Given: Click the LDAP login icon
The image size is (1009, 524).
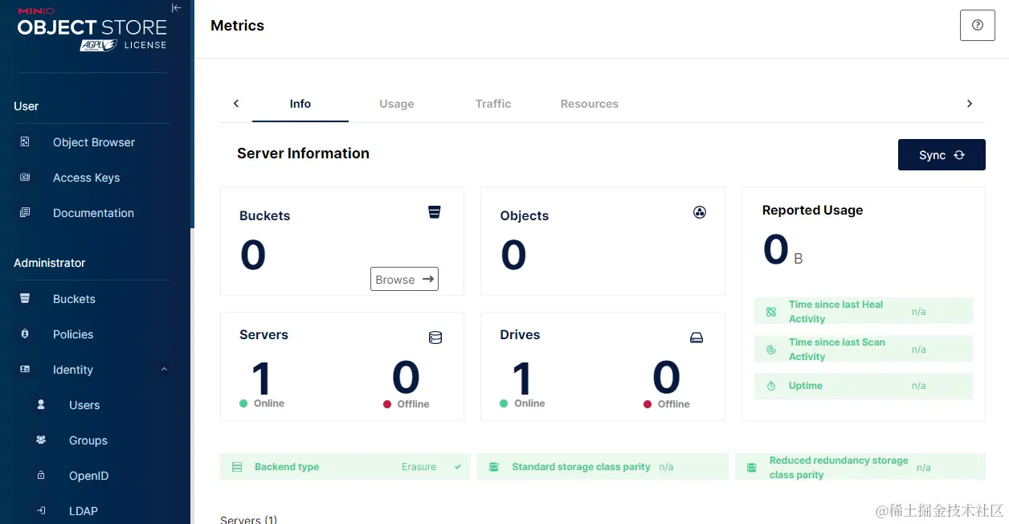Looking at the screenshot, I should pos(41,510).
